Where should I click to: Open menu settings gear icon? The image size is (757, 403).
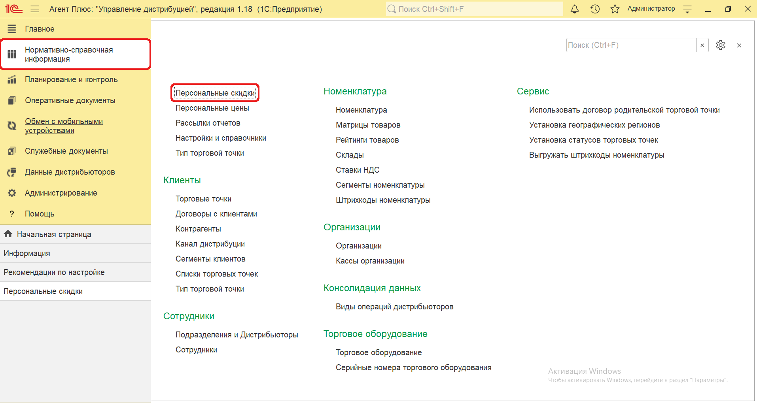click(720, 45)
